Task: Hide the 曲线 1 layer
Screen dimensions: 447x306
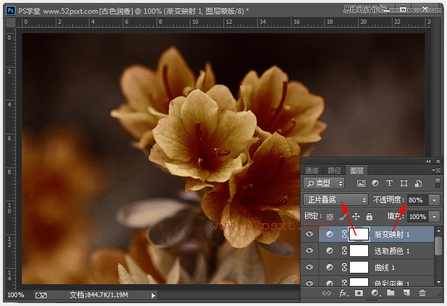Action: (x=309, y=267)
